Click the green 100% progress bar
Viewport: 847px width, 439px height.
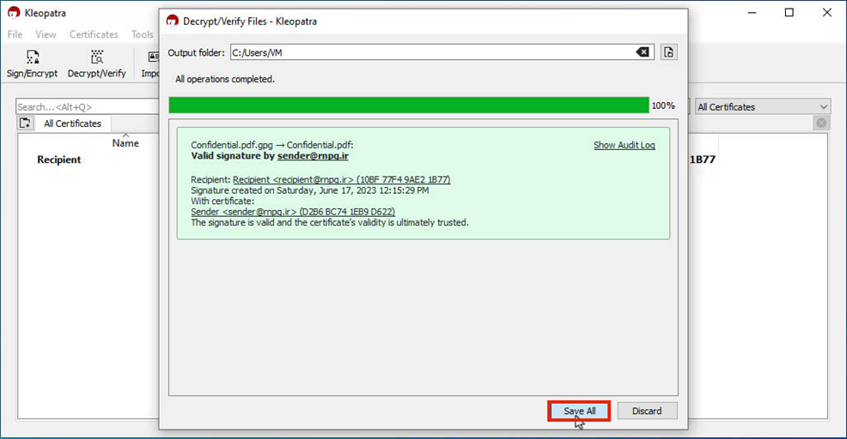click(408, 105)
